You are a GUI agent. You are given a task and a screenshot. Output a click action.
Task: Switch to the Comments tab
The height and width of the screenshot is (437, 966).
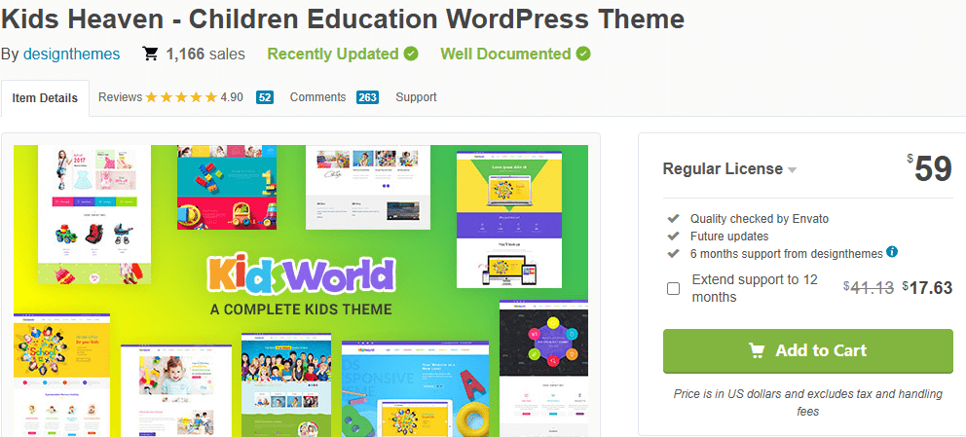pyautogui.click(x=317, y=97)
